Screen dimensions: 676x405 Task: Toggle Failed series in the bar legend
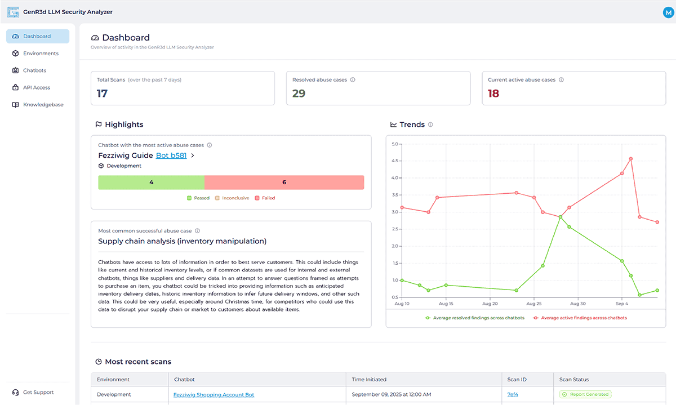click(265, 198)
